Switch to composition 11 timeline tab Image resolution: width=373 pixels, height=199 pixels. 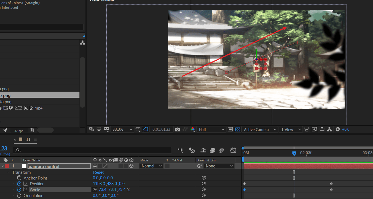28,139
